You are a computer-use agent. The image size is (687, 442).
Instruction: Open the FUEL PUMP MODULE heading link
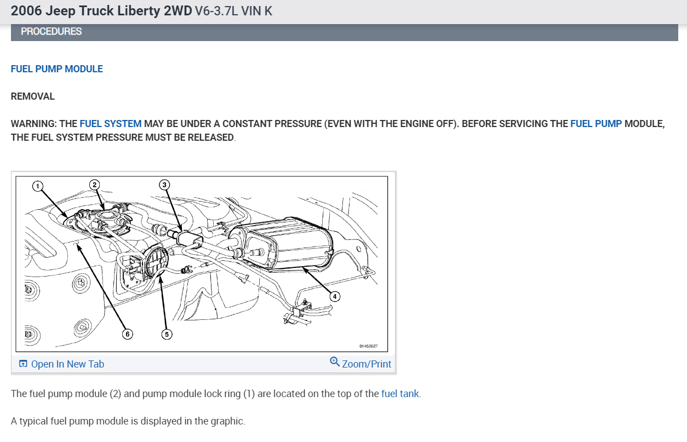point(57,69)
